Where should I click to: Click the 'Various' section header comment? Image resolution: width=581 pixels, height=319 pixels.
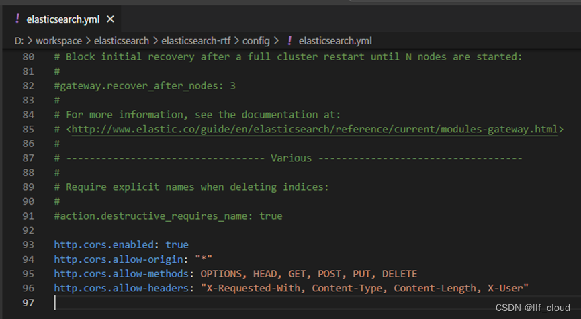[288, 158]
